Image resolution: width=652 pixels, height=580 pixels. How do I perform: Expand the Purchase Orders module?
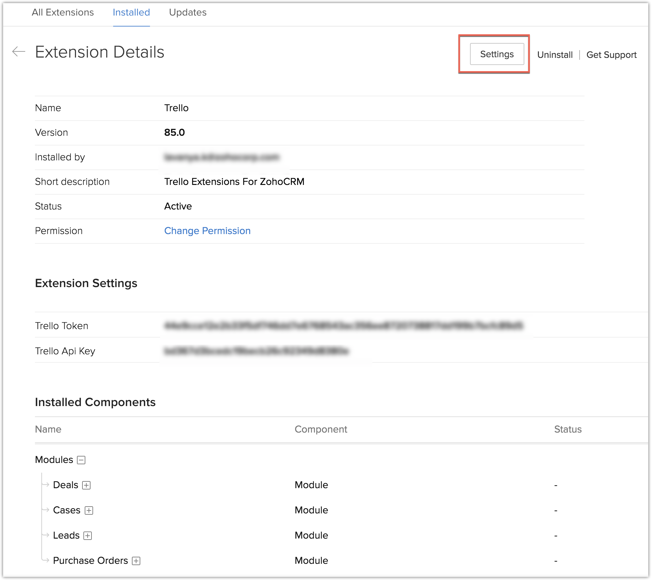click(x=136, y=561)
